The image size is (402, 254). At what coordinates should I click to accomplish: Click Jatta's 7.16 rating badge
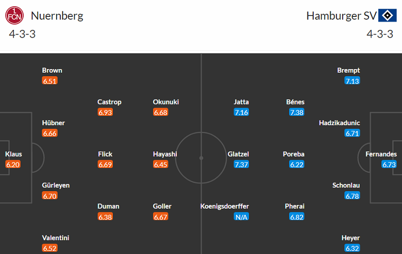[x=241, y=112]
